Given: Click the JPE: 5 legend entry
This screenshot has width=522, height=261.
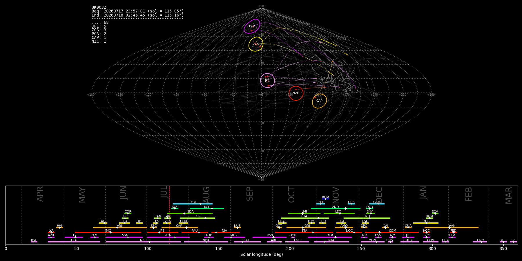Looking at the screenshot, I should tap(99, 26).
